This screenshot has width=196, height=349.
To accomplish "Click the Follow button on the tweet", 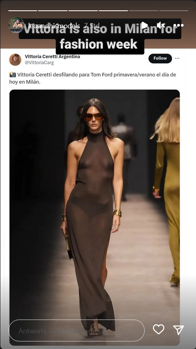I will (160, 58).
